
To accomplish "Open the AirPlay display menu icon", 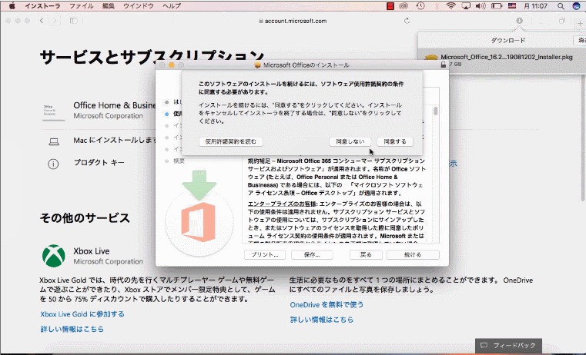I will coord(466,6).
